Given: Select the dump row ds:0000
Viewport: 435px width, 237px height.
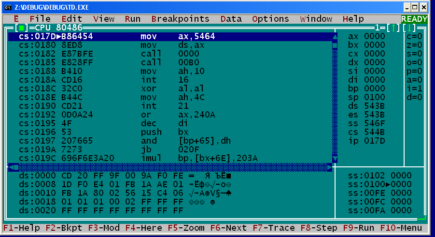Looking at the screenshot, I should pyautogui.click(x=125, y=176).
